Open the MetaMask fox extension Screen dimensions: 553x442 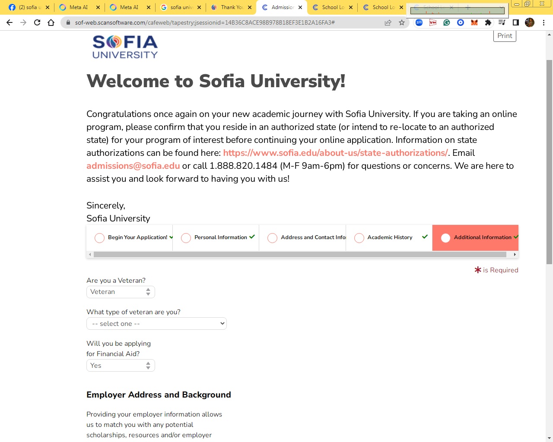coord(474,22)
